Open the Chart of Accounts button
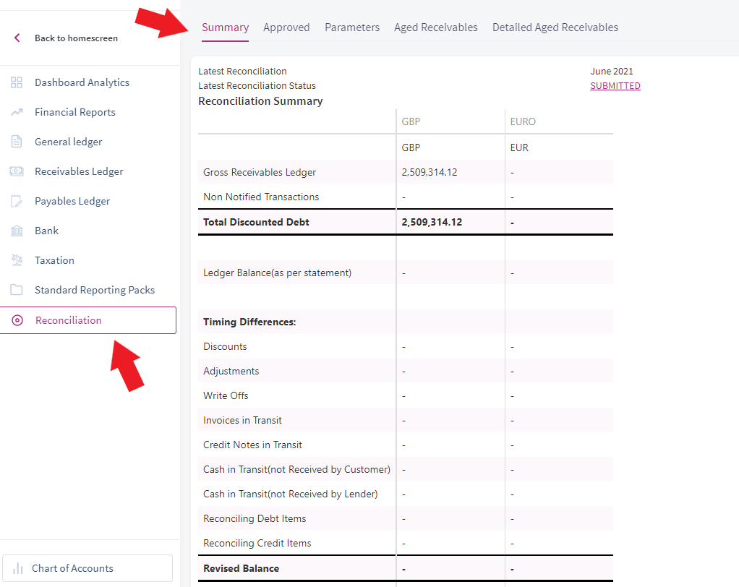 coord(87,568)
